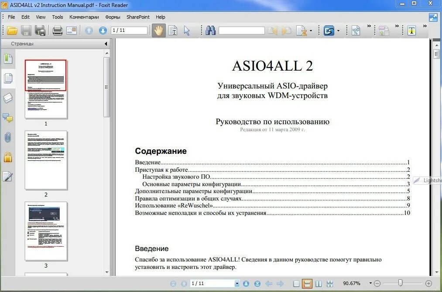
Task: Open the Layers panel icon
Action: [x=8, y=98]
